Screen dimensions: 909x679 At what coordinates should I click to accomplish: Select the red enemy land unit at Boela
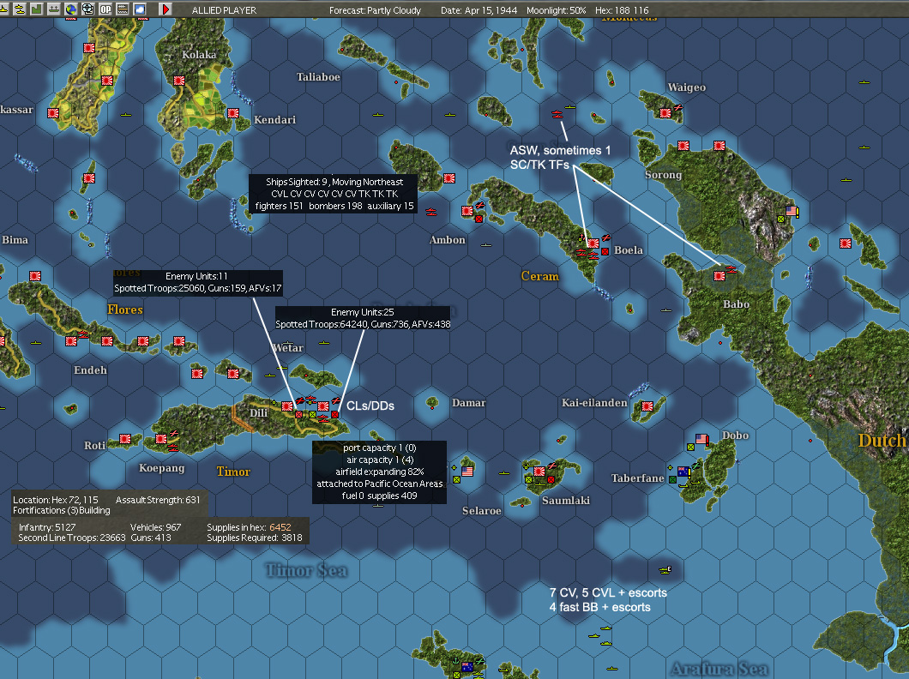(605, 251)
